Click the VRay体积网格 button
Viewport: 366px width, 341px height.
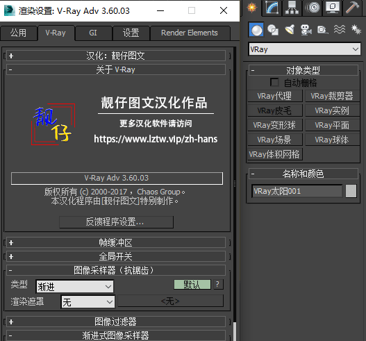point(275,154)
